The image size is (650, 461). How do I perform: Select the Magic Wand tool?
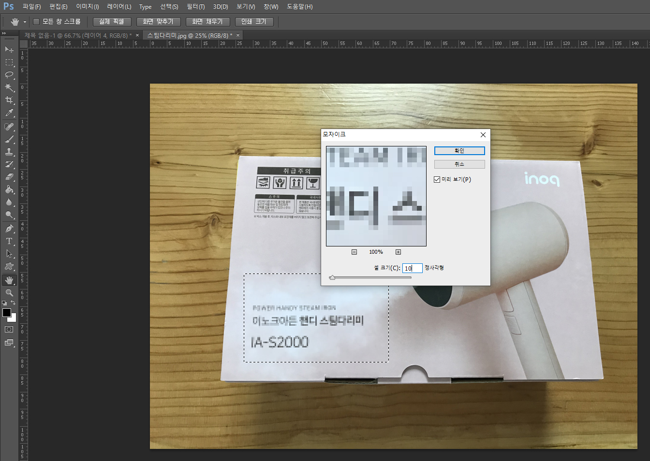[9, 87]
